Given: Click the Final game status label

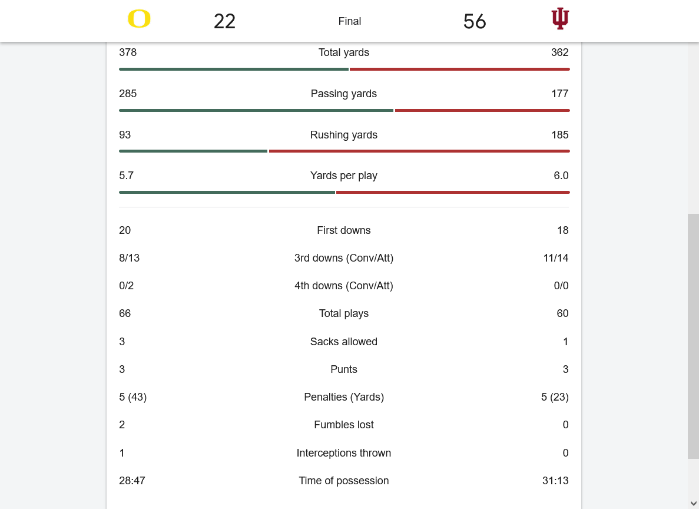Looking at the screenshot, I should (x=349, y=21).
